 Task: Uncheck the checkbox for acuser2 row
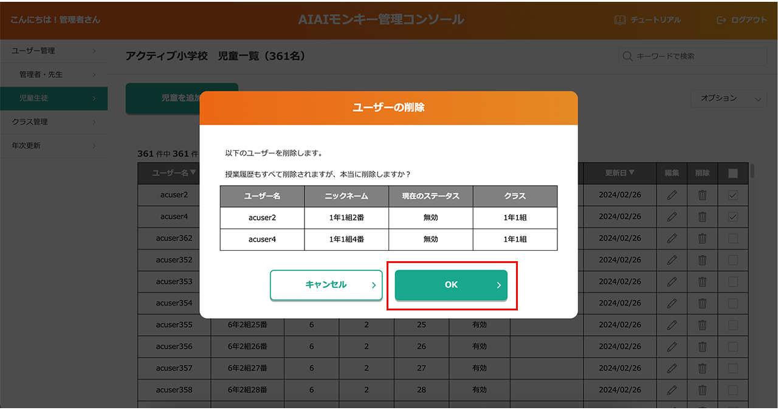pyautogui.click(x=733, y=195)
